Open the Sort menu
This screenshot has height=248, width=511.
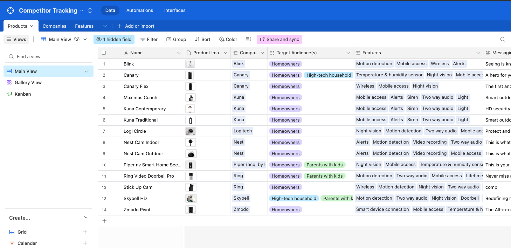coord(202,39)
